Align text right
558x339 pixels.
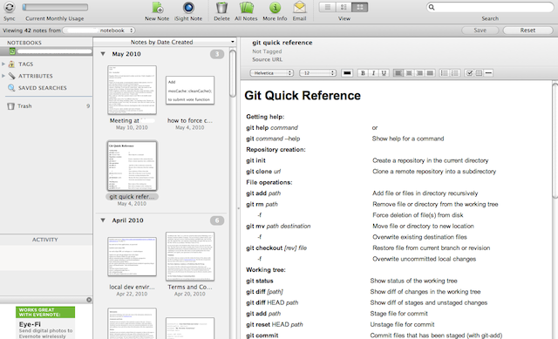coord(419,73)
